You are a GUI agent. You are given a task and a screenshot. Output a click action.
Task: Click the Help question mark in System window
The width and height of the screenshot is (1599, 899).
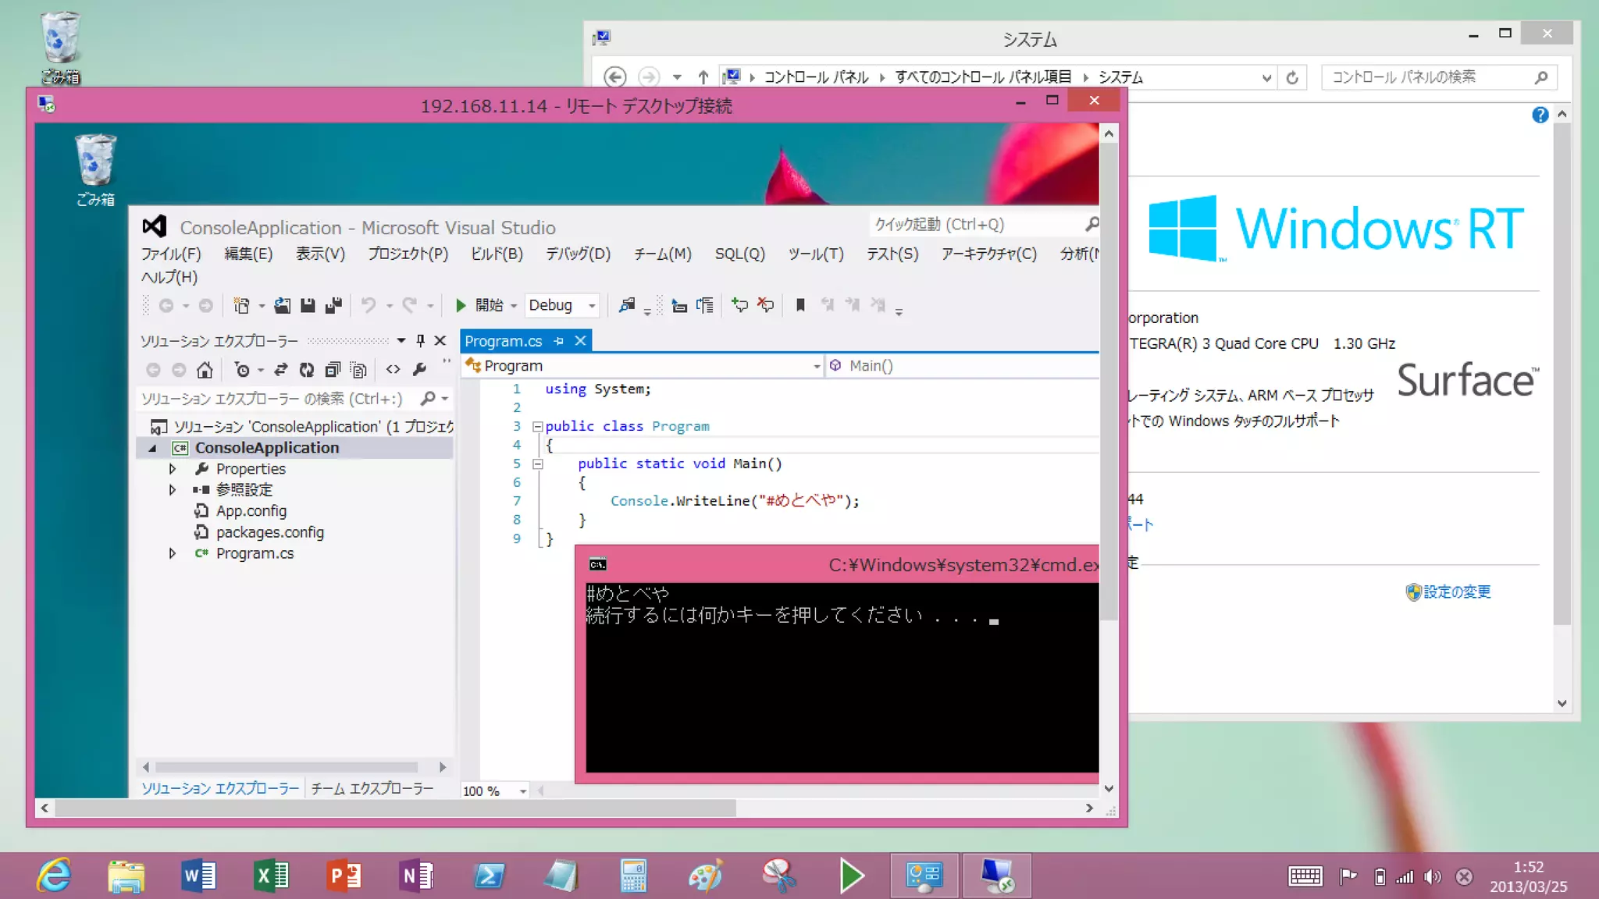[1540, 115]
